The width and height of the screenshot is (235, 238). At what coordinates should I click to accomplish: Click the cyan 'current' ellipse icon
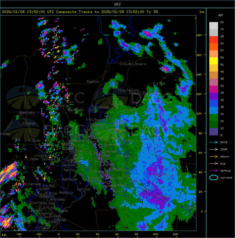pyautogui.click(x=214, y=178)
